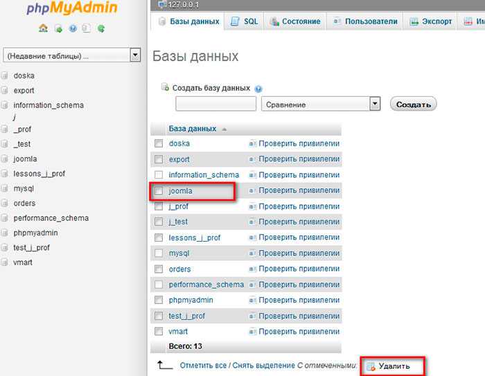The height and width of the screenshot is (376, 485).
Task: Click the phpMyAdmin logo
Action: pos(72,8)
